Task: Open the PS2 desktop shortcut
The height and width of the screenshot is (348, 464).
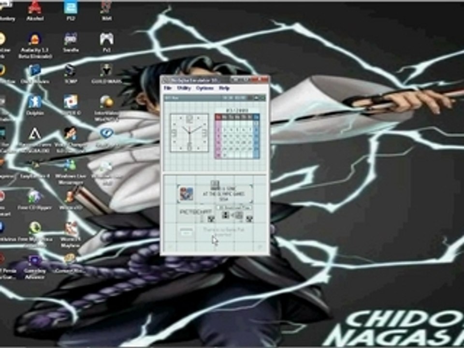Action: [71, 11]
